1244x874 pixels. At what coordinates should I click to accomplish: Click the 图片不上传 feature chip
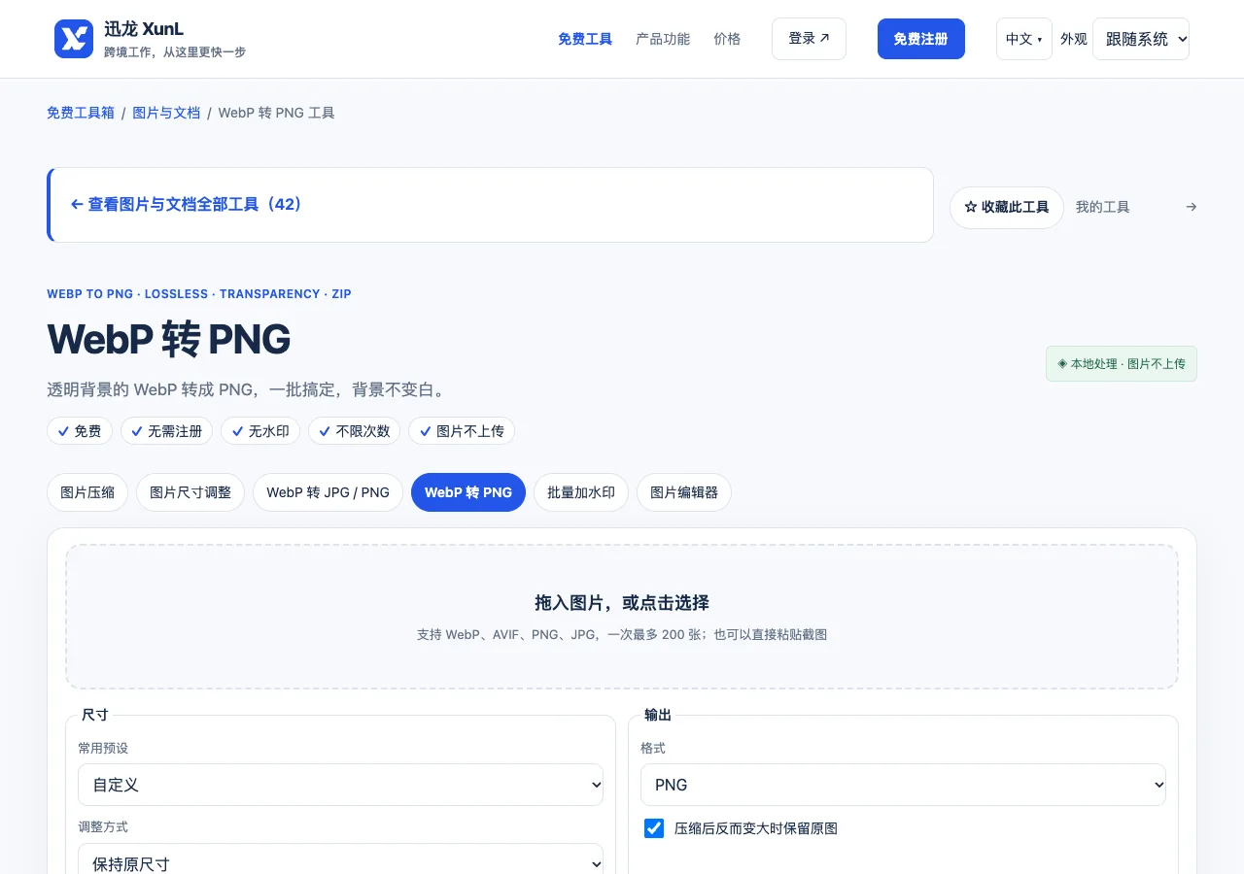(462, 431)
